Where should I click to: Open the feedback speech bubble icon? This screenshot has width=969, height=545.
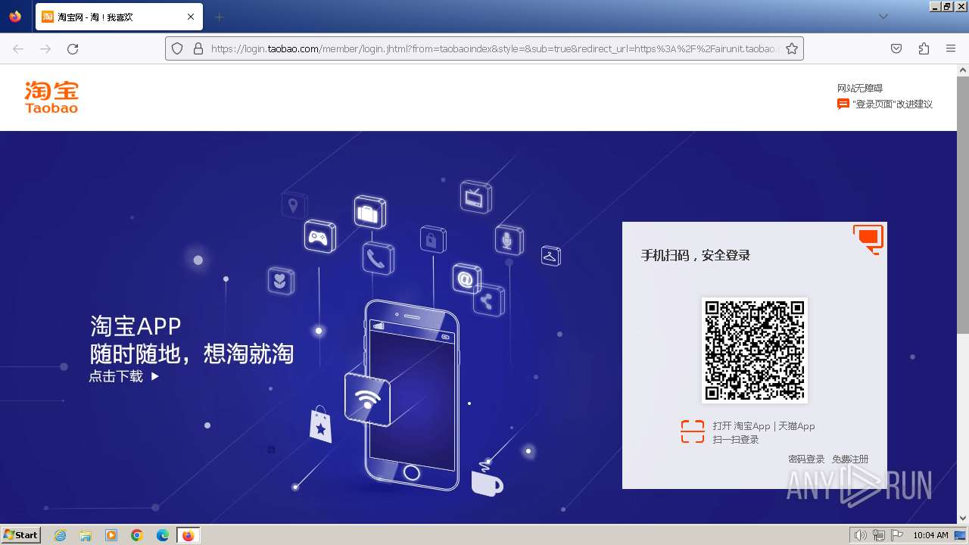click(x=843, y=104)
